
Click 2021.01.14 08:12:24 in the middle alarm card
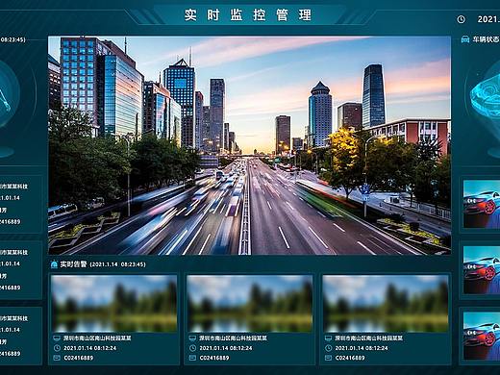coord(226,348)
